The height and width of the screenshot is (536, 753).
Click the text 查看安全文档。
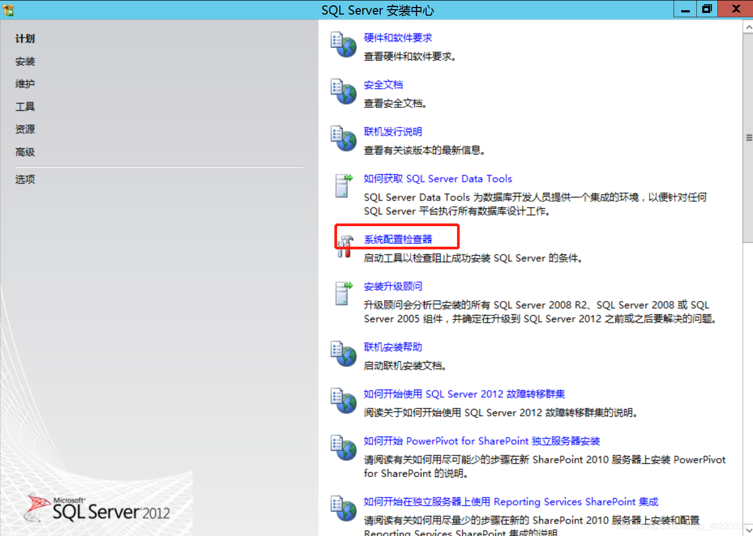pyautogui.click(x=395, y=104)
